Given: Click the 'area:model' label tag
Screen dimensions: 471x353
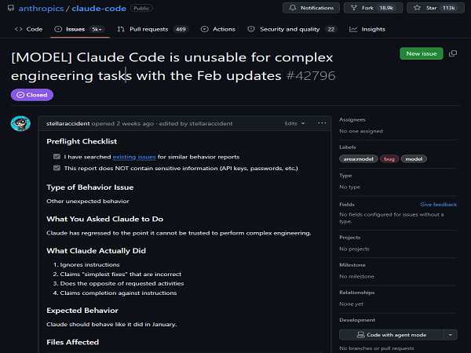Looking at the screenshot, I should pyautogui.click(x=358, y=158).
